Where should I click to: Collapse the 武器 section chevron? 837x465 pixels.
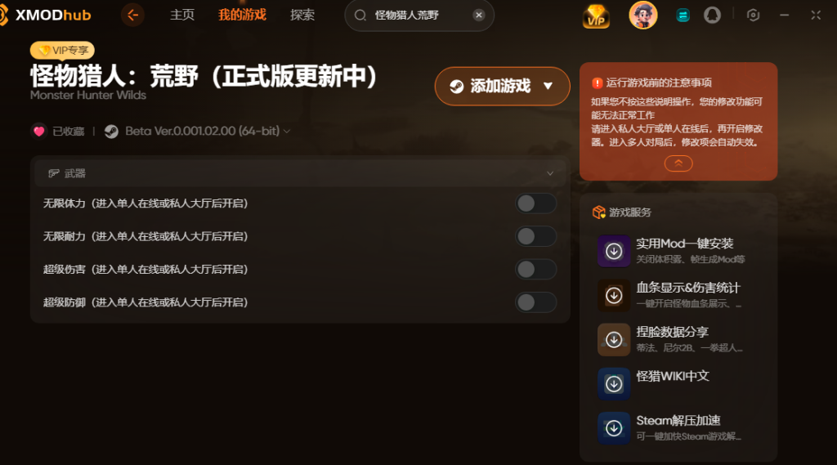click(550, 173)
